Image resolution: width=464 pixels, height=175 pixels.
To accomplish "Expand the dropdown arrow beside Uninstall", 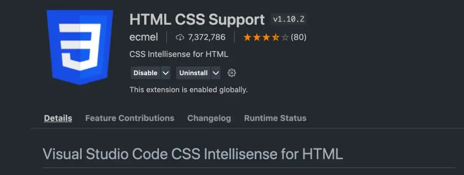I will click(216, 73).
